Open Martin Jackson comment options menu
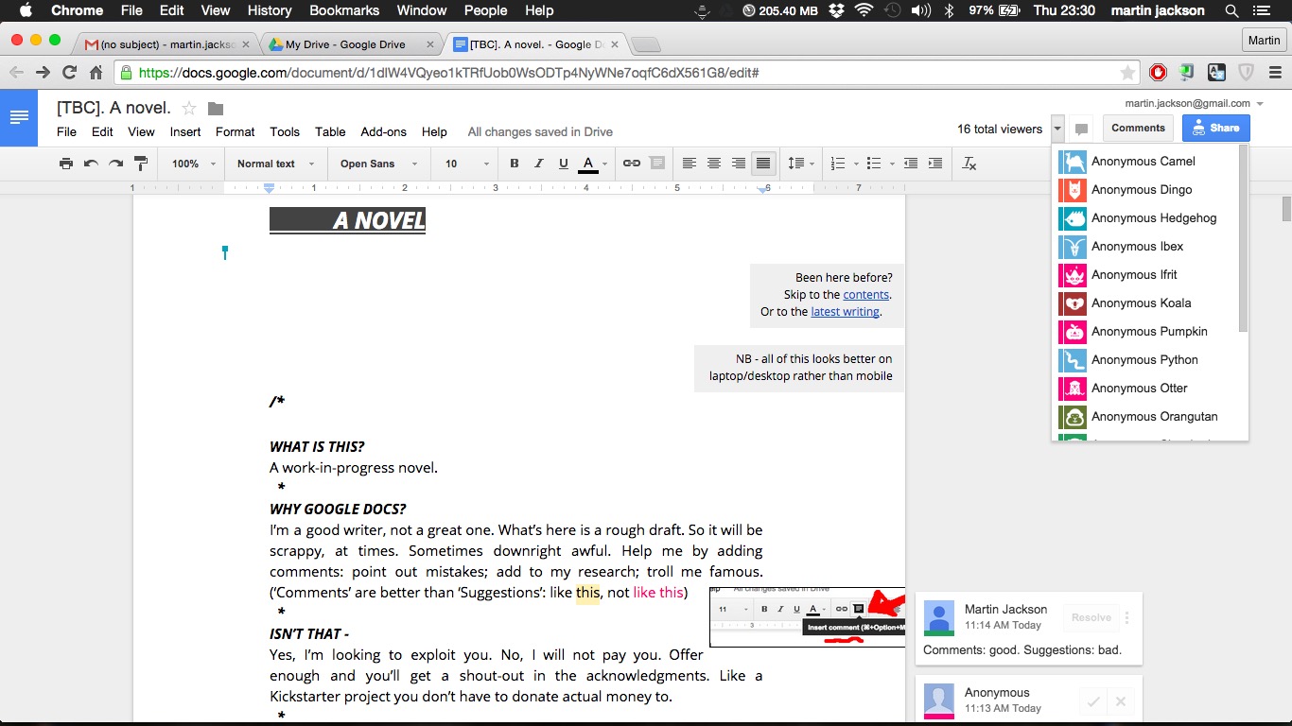1292x726 pixels. click(x=1127, y=617)
